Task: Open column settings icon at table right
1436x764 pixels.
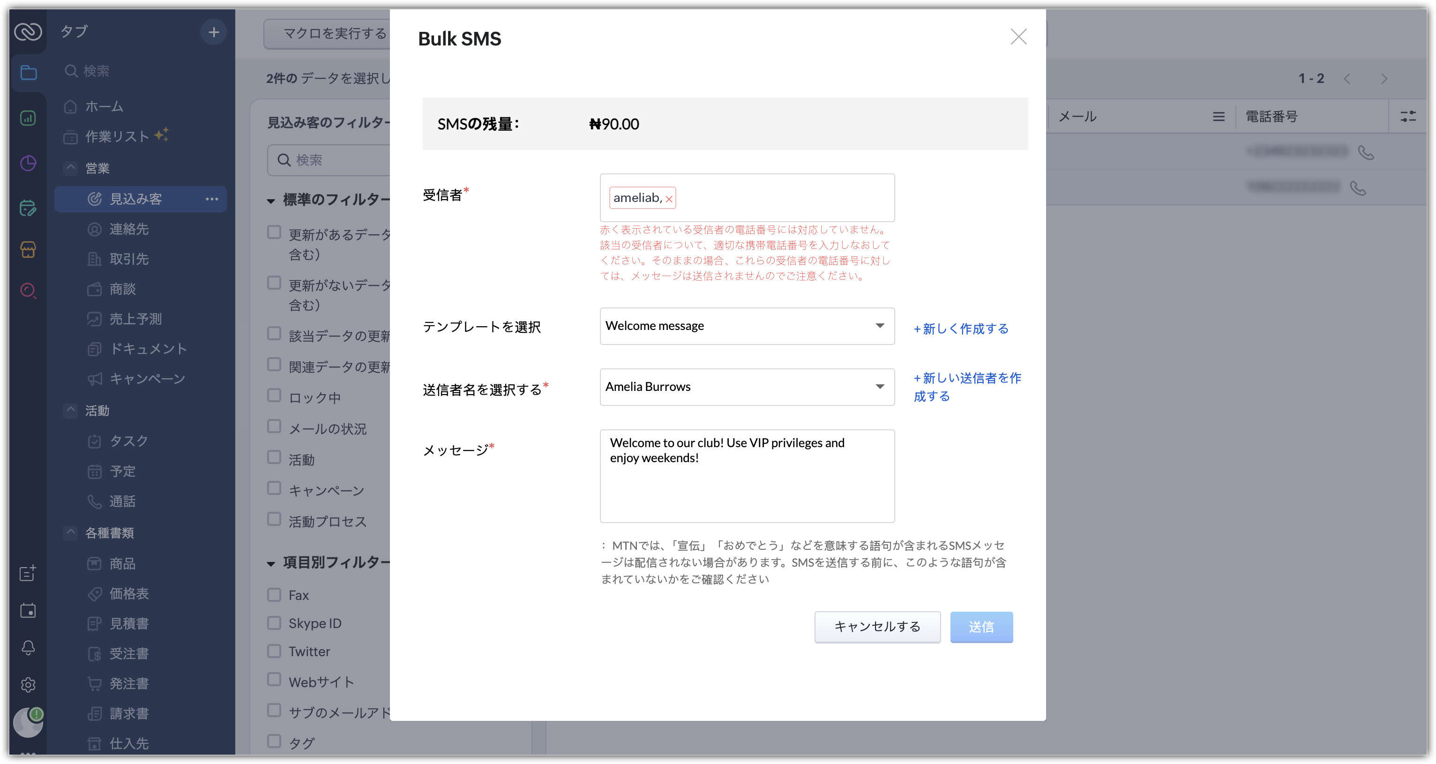Action: [1407, 116]
